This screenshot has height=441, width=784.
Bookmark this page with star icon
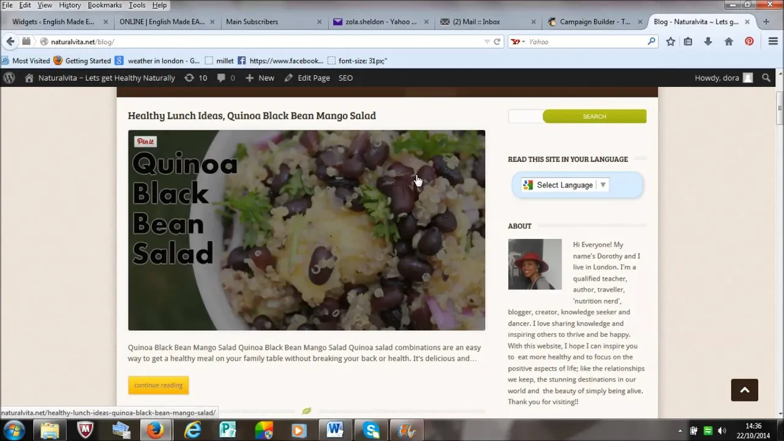click(671, 42)
